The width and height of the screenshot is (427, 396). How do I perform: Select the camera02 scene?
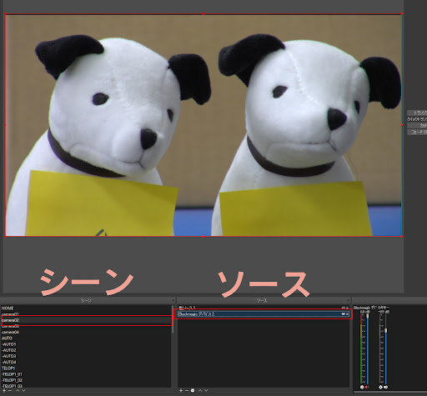pos(86,320)
